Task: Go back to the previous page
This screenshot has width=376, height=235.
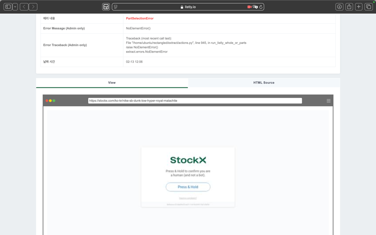Action: pos(24,7)
